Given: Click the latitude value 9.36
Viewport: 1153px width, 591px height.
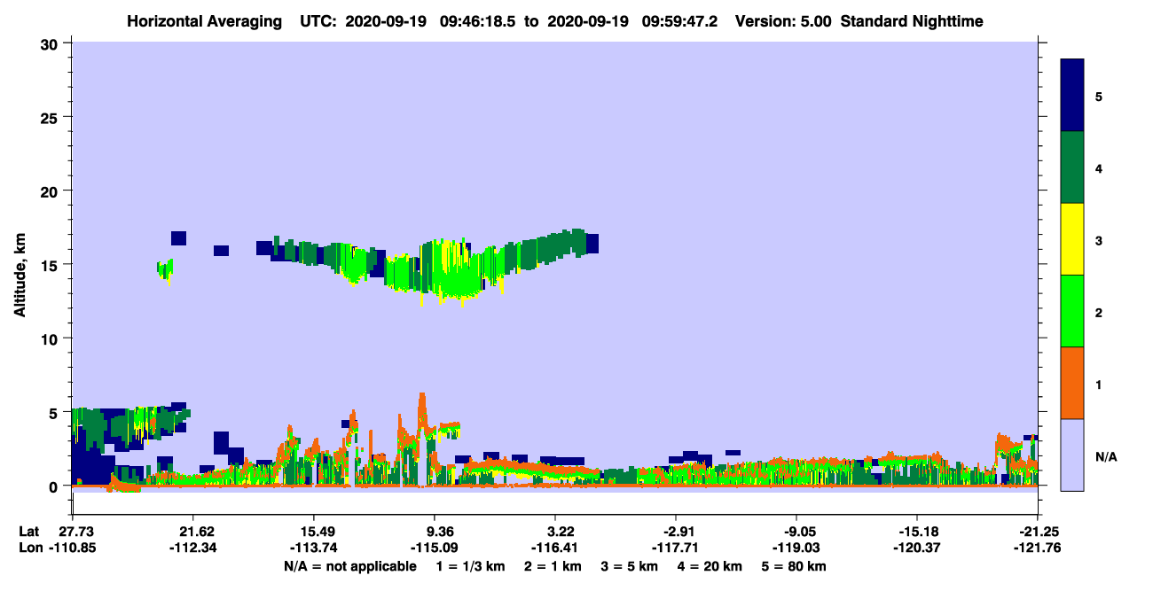Looking at the screenshot, I should (440, 532).
